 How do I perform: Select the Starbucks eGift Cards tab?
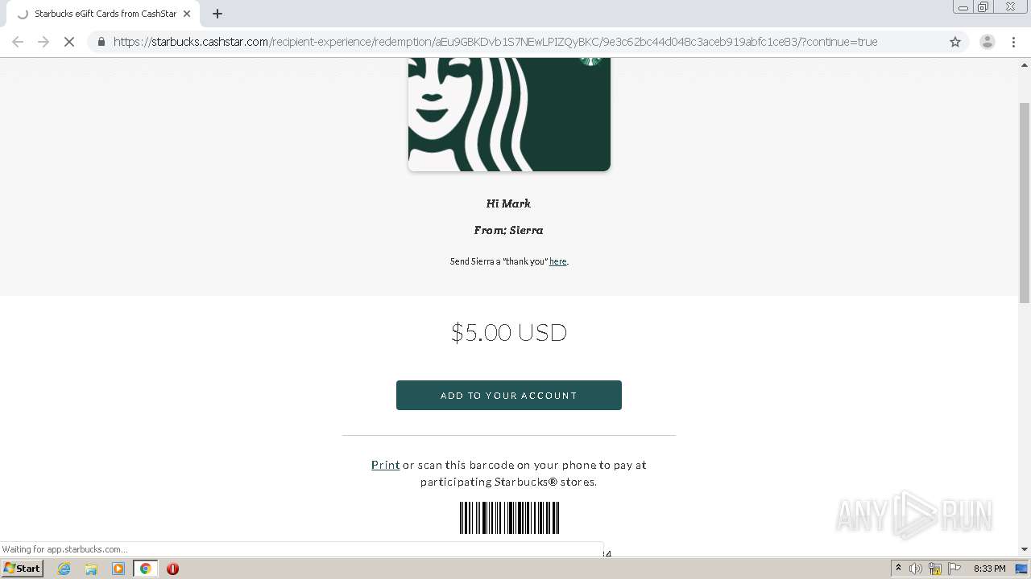(100, 14)
